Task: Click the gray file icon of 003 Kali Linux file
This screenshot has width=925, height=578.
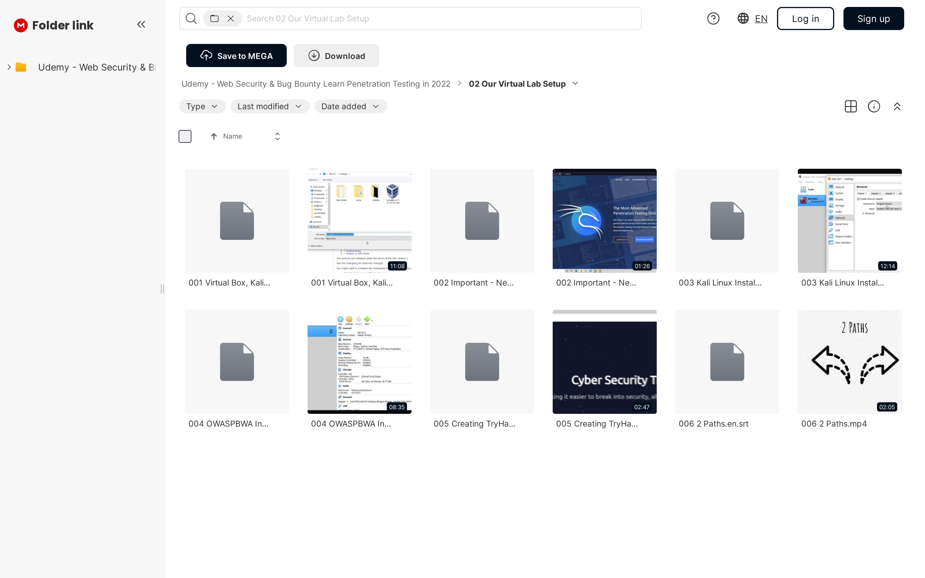Action: [727, 221]
